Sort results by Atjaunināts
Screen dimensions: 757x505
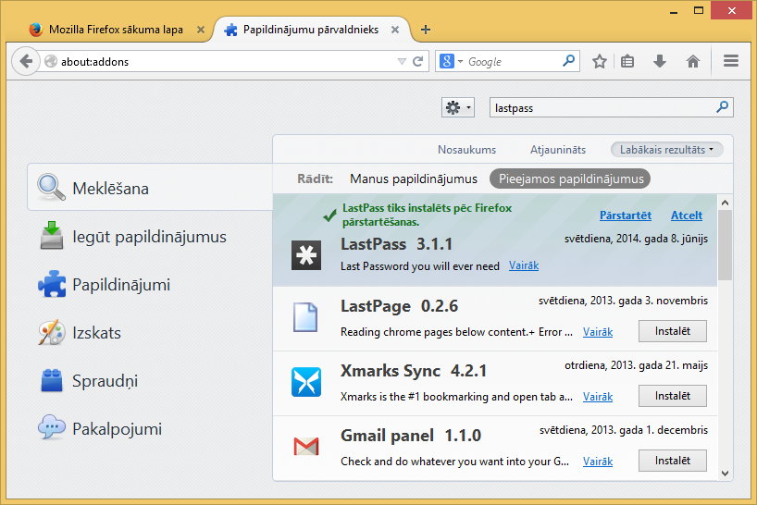558,150
